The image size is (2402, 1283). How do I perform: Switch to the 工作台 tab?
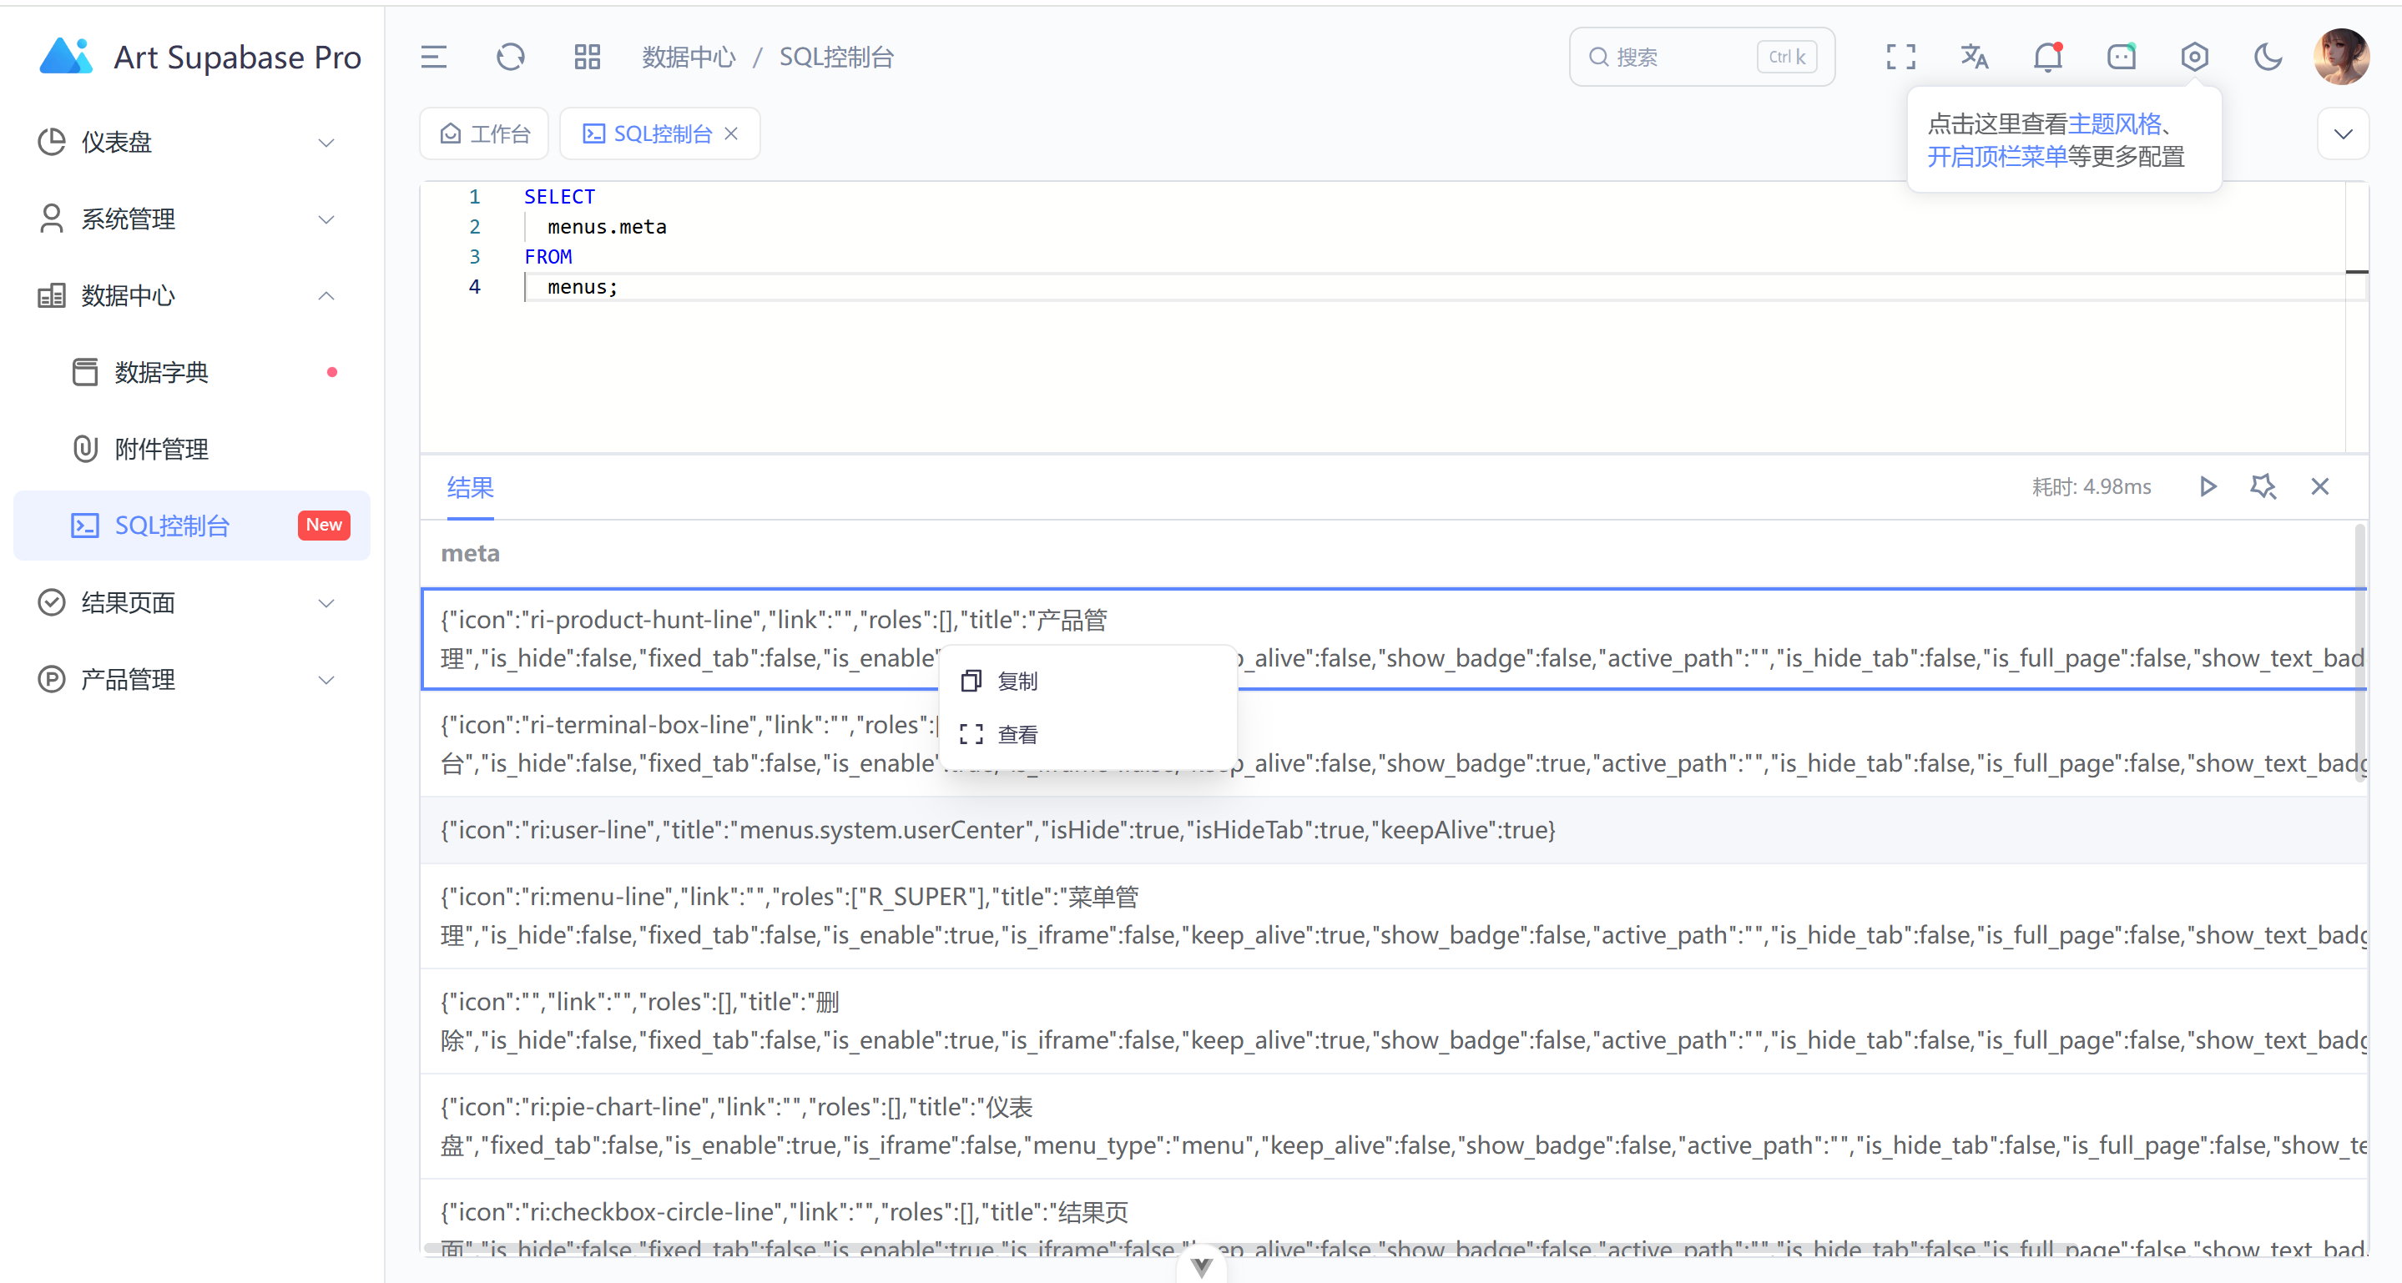pos(485,133)
